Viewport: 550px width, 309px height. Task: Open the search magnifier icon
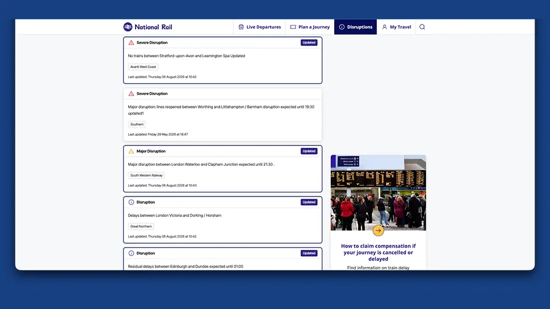tap(422, 27)
